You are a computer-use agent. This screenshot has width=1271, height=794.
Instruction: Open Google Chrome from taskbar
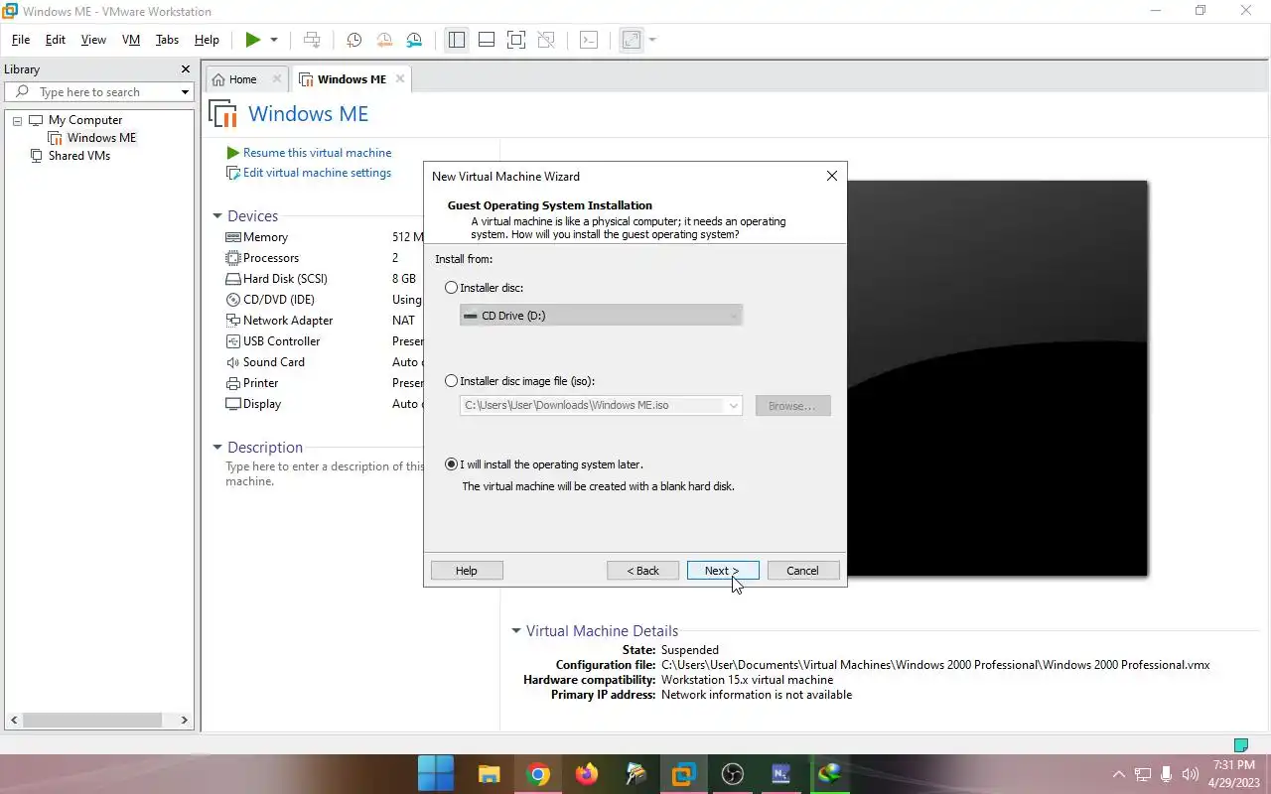[x=538, y=774]
